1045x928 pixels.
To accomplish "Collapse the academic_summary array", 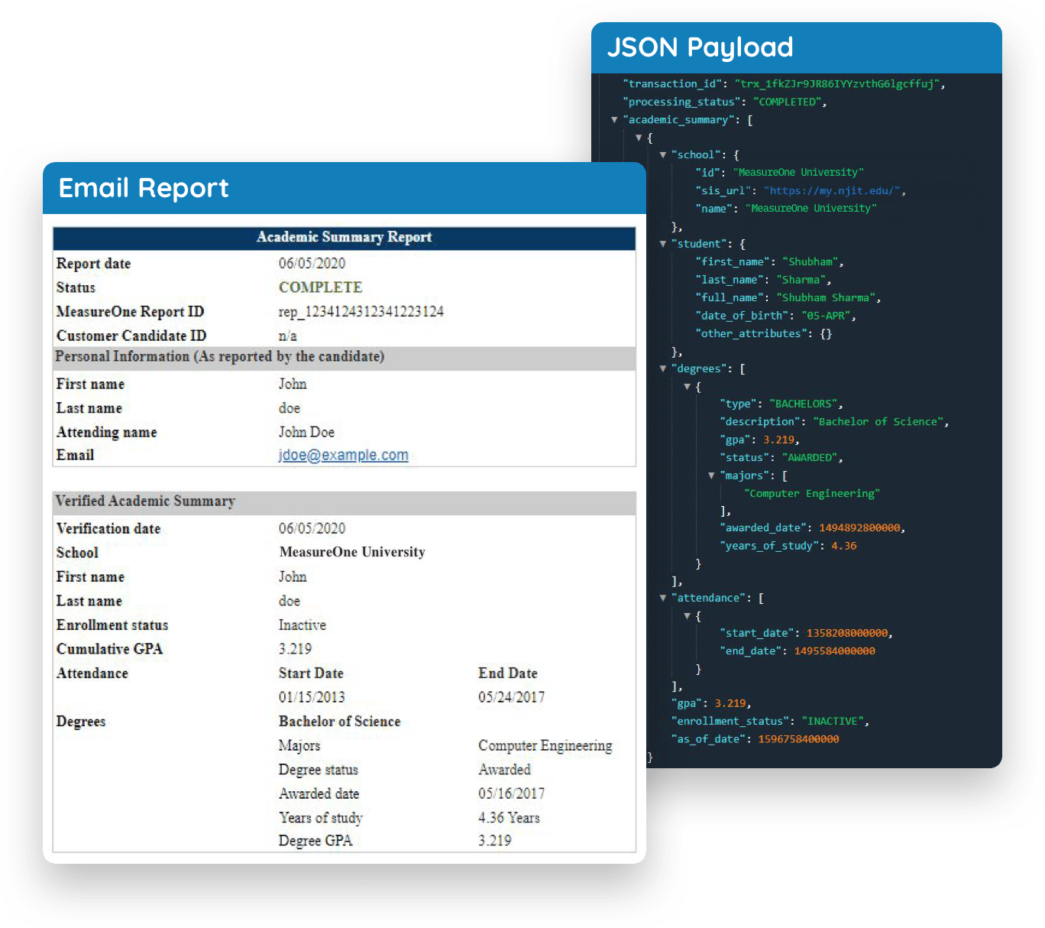I will tap(615, 120).
